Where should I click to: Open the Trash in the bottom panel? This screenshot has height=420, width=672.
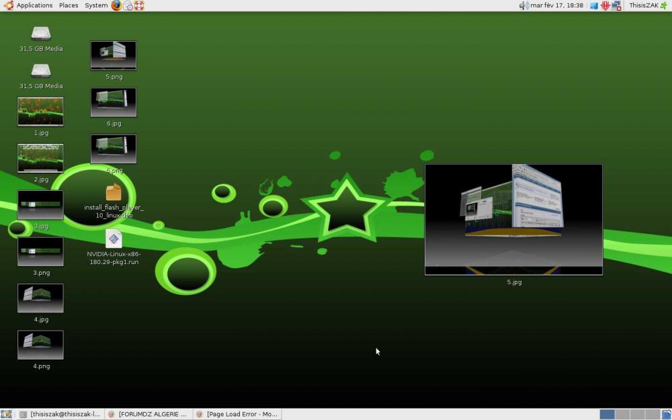point(666,415)
